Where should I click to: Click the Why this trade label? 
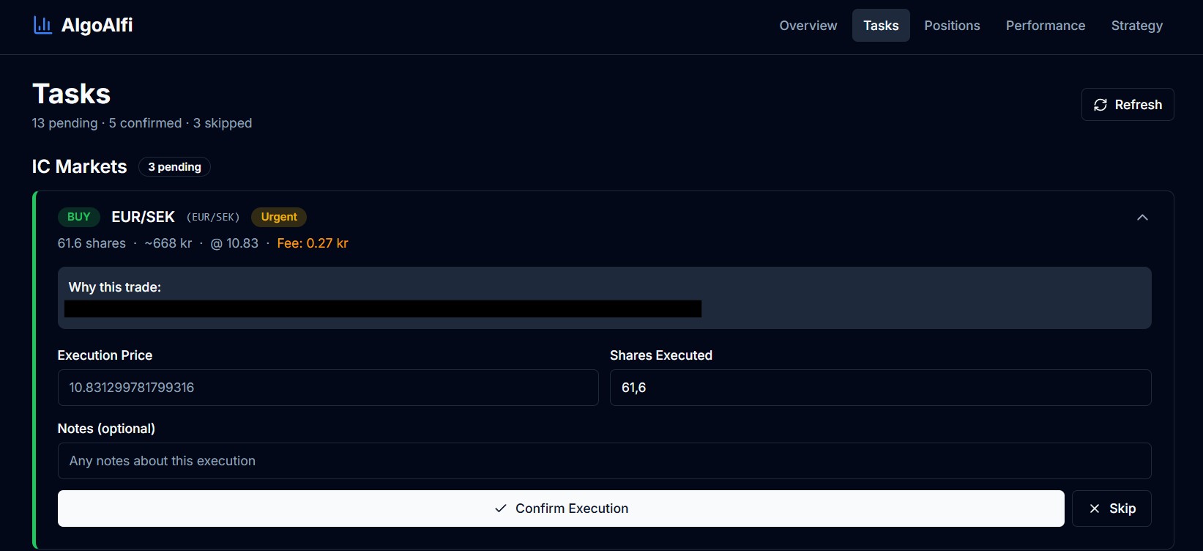tap(115, 287)
